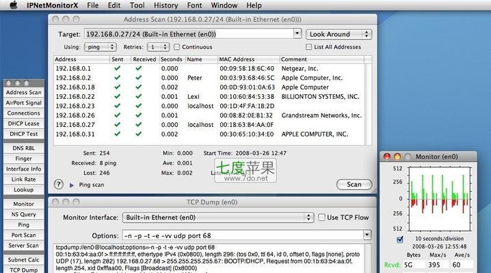Open the History menu
This screenshot has width=491, height=273.
[165, 5]
